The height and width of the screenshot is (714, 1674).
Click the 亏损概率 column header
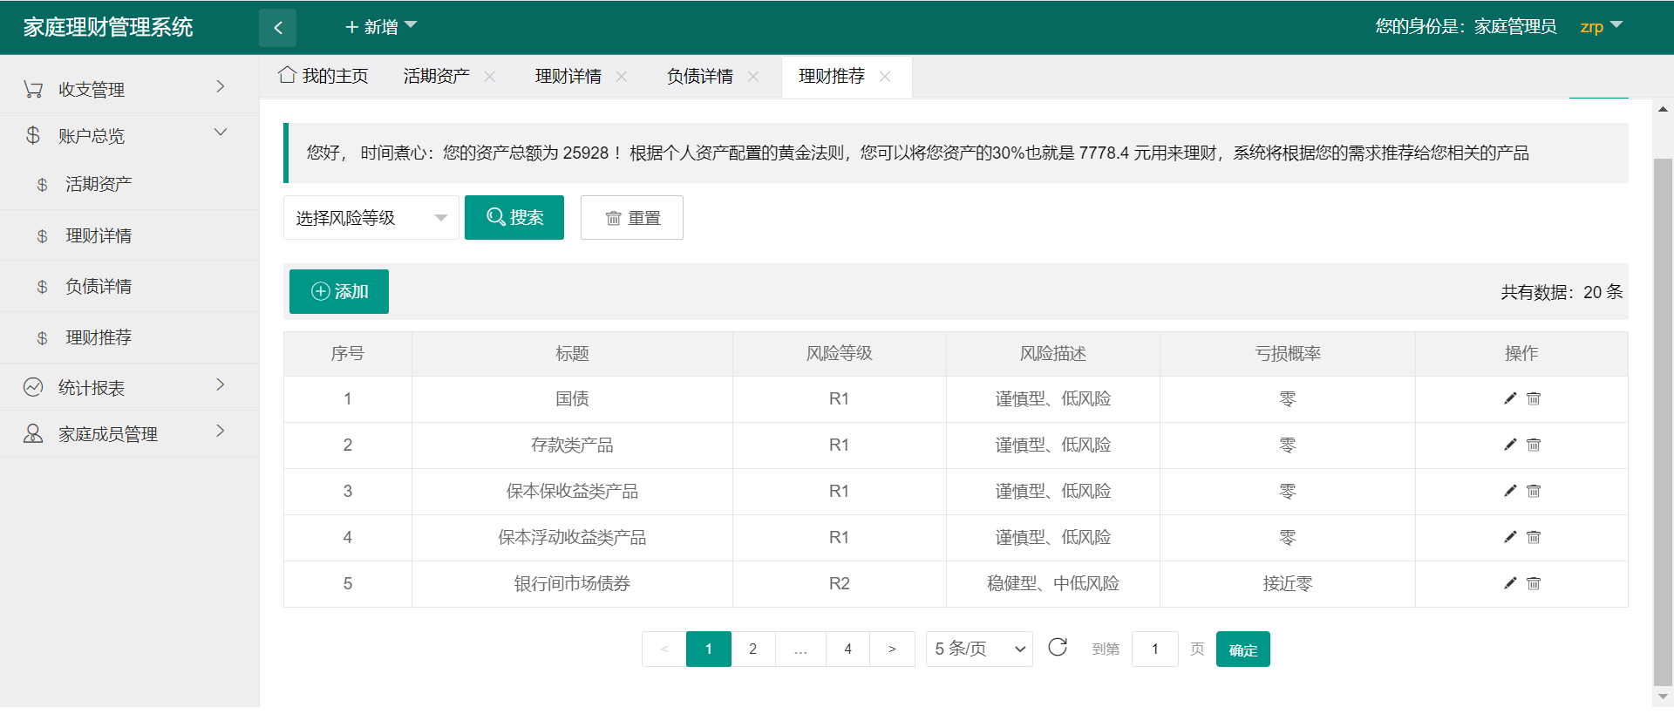1288,353
